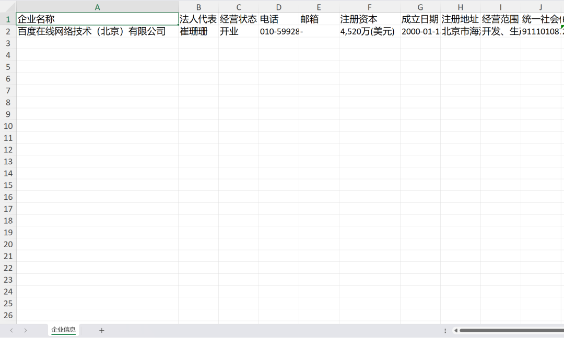This screenshot has height=338, width=564.
Task: Click phone cell starting 010-5992
Action: (279, 31)
